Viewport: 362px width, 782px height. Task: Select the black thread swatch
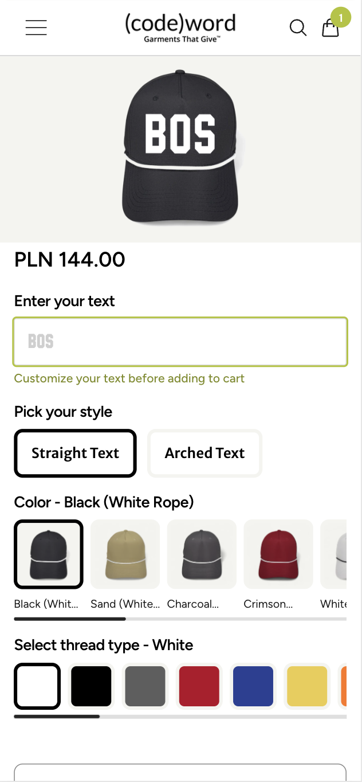click(x=91, y=686)
